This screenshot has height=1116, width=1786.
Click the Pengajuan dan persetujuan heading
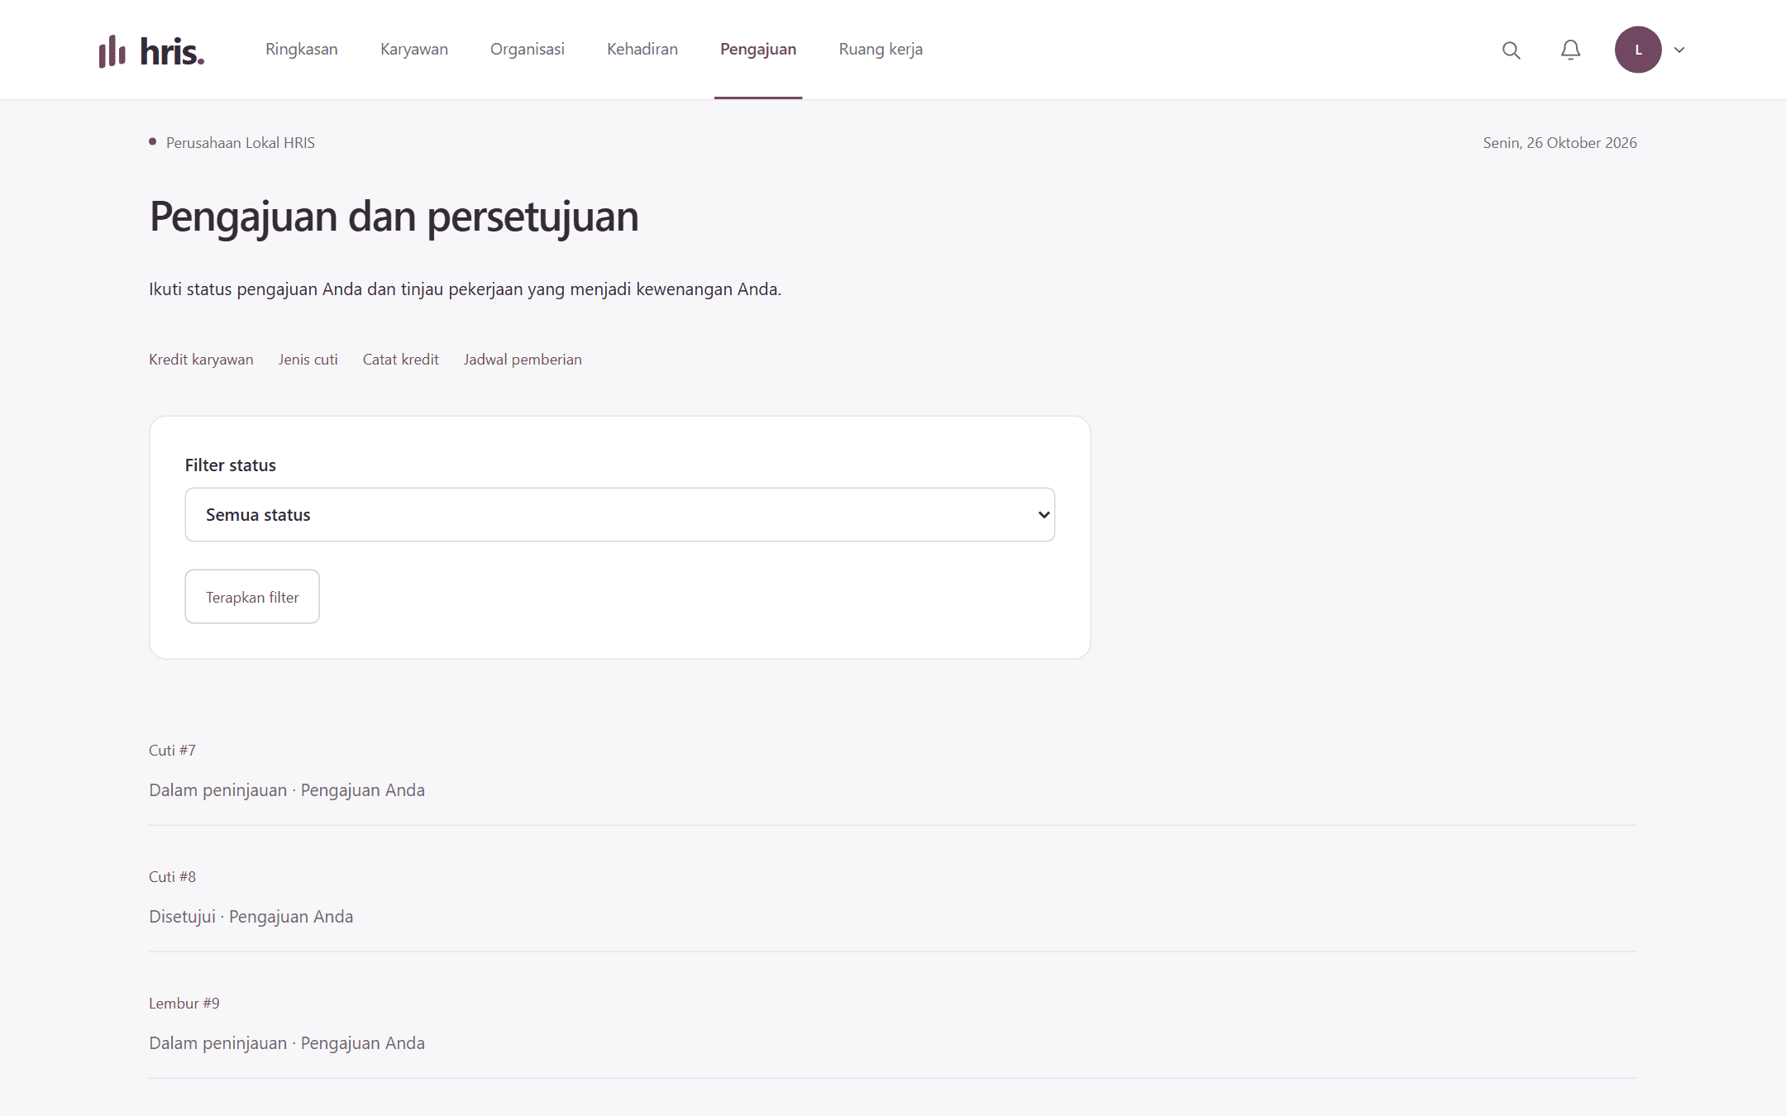(394, 217)
